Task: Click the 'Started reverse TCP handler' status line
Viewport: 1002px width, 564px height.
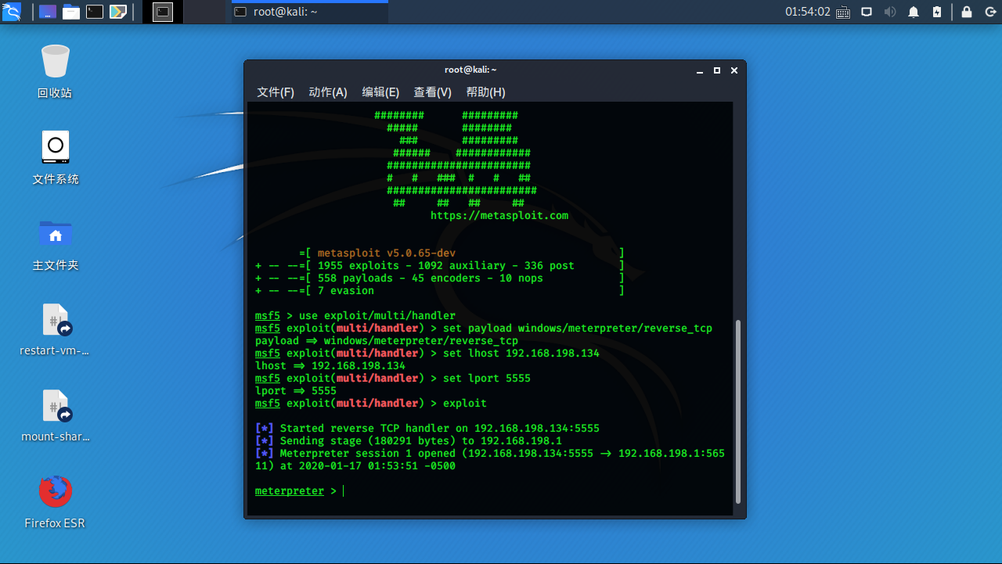Action: [x=427, y=428]
